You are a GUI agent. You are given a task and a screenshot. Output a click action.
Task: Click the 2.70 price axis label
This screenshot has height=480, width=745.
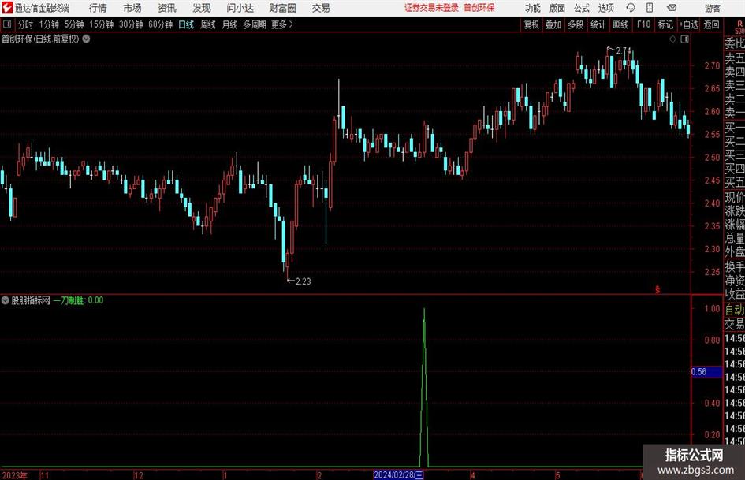(x=712, y=65)
